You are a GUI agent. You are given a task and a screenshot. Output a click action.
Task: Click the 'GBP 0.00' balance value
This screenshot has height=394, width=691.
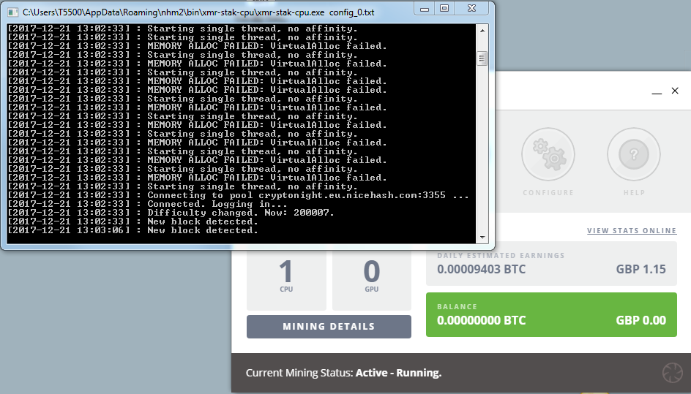pyautogui.click(x=640, y=320)
